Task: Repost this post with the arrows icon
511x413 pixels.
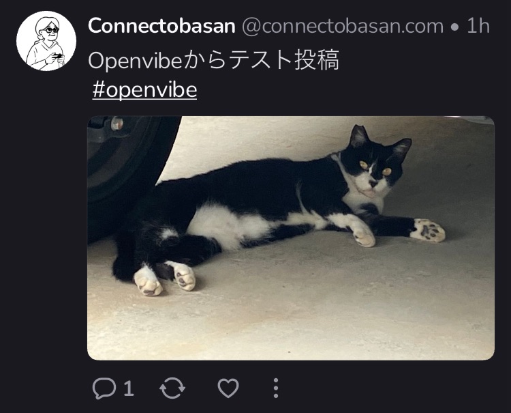Action: tap(172, 388)
